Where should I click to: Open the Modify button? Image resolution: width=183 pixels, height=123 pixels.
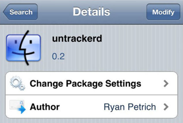(163, 12)
